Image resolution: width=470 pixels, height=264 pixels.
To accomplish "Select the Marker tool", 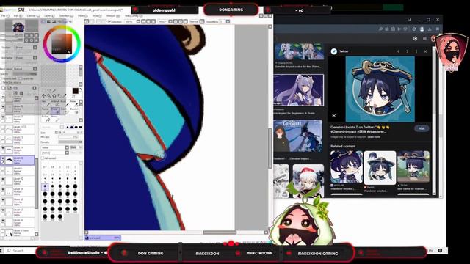I will click(46, 110).
